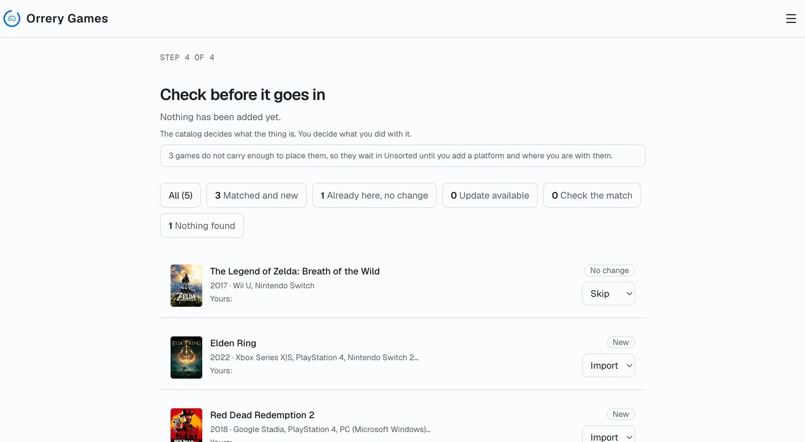Click the 'STEP 4 OF 4' label

187,57
